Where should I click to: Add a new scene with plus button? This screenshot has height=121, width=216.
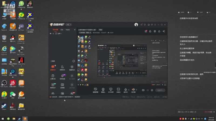75,30
